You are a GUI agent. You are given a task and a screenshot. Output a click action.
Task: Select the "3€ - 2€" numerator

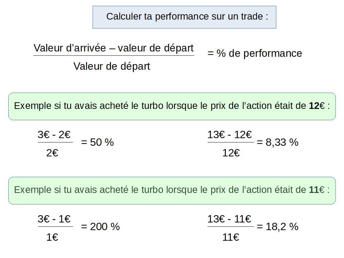click(x=54, y=135)
